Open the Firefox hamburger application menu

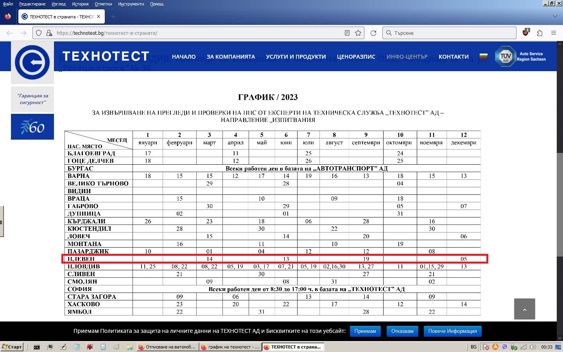(554, 33)
